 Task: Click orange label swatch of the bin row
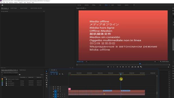2,79
